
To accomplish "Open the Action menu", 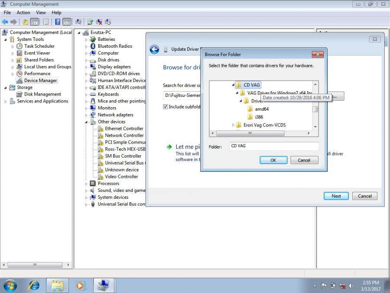I will point(23,13).
